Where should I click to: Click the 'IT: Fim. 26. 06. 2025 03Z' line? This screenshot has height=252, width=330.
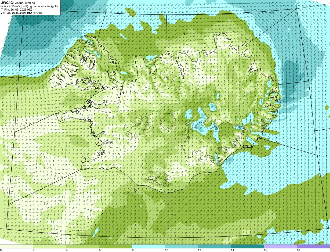point(16,9)
